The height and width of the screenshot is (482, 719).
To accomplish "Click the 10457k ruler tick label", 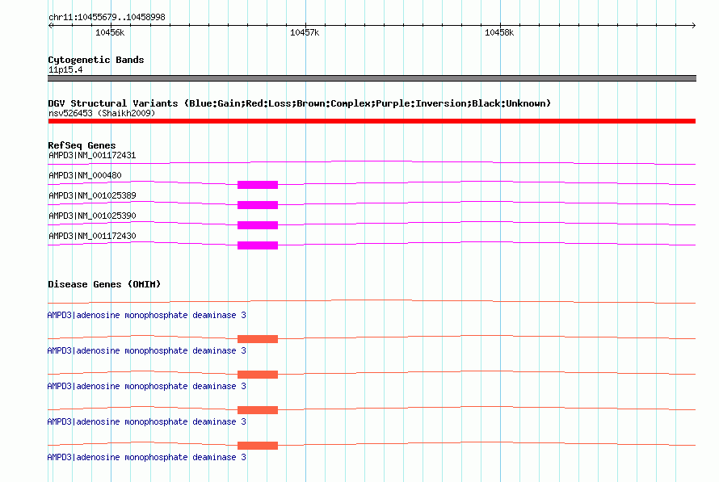I will (305, 32).
